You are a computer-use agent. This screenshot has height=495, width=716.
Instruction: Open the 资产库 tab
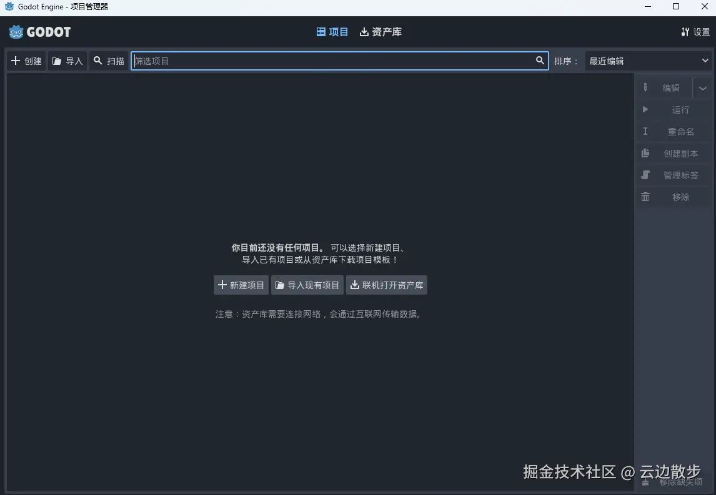[x=381, y=32]
